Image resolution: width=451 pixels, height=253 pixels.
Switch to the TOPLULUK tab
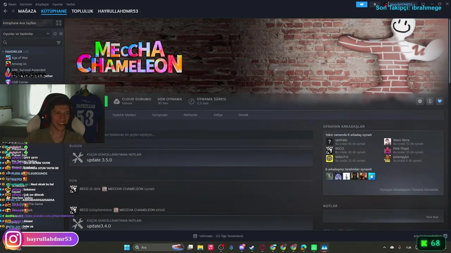point(82,11)
